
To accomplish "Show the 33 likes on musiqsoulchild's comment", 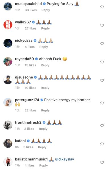I will (x=31, y=10).
